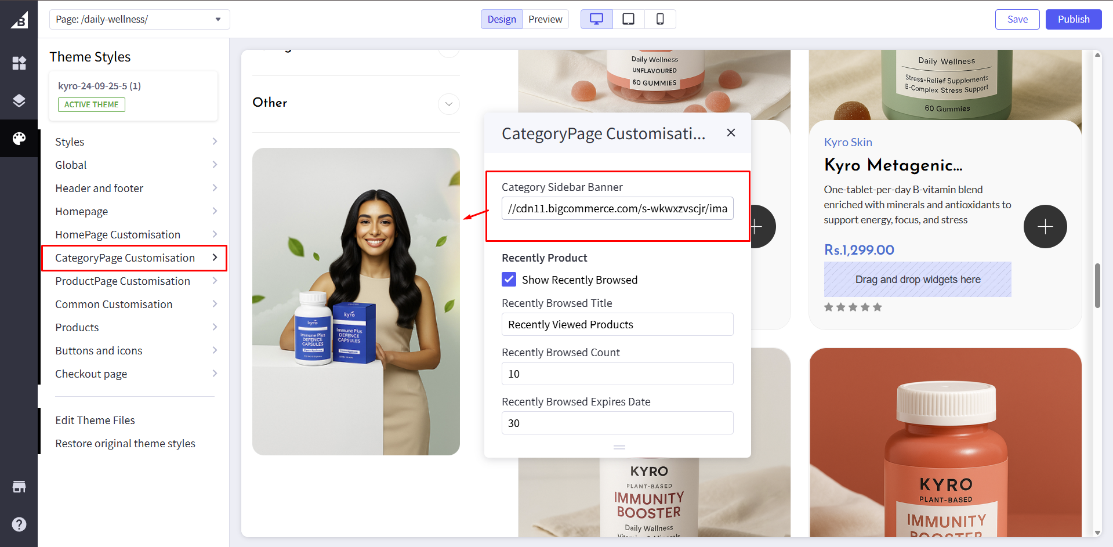
Task: Uncheck Show Recently Browsed checkbox
Action: click(x=509, y=280)
